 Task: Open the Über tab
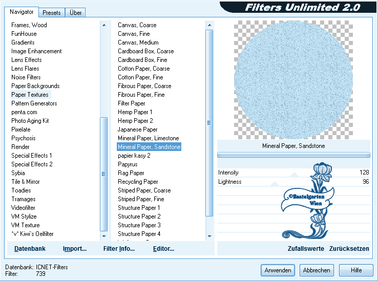(75, 12)
